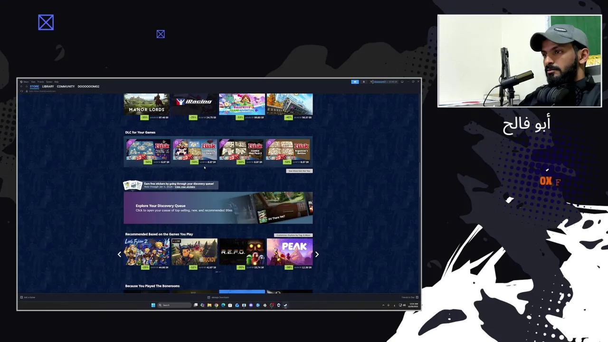Open the Risk Zombie Map Pack 2 DLC
This screenshot has width=608, height=342.
pos(241,152)
